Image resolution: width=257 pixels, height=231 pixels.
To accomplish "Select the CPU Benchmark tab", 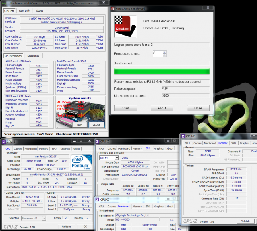I will pyautogui.click(x=13, y=56).
